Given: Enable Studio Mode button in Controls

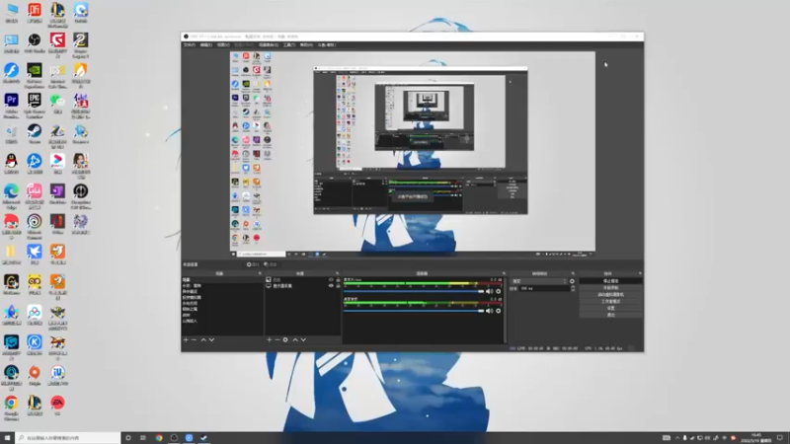Looking at the screenshot, I should (x=610, y=301).
